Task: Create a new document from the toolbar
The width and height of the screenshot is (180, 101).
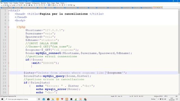Action: click(1, 5)
